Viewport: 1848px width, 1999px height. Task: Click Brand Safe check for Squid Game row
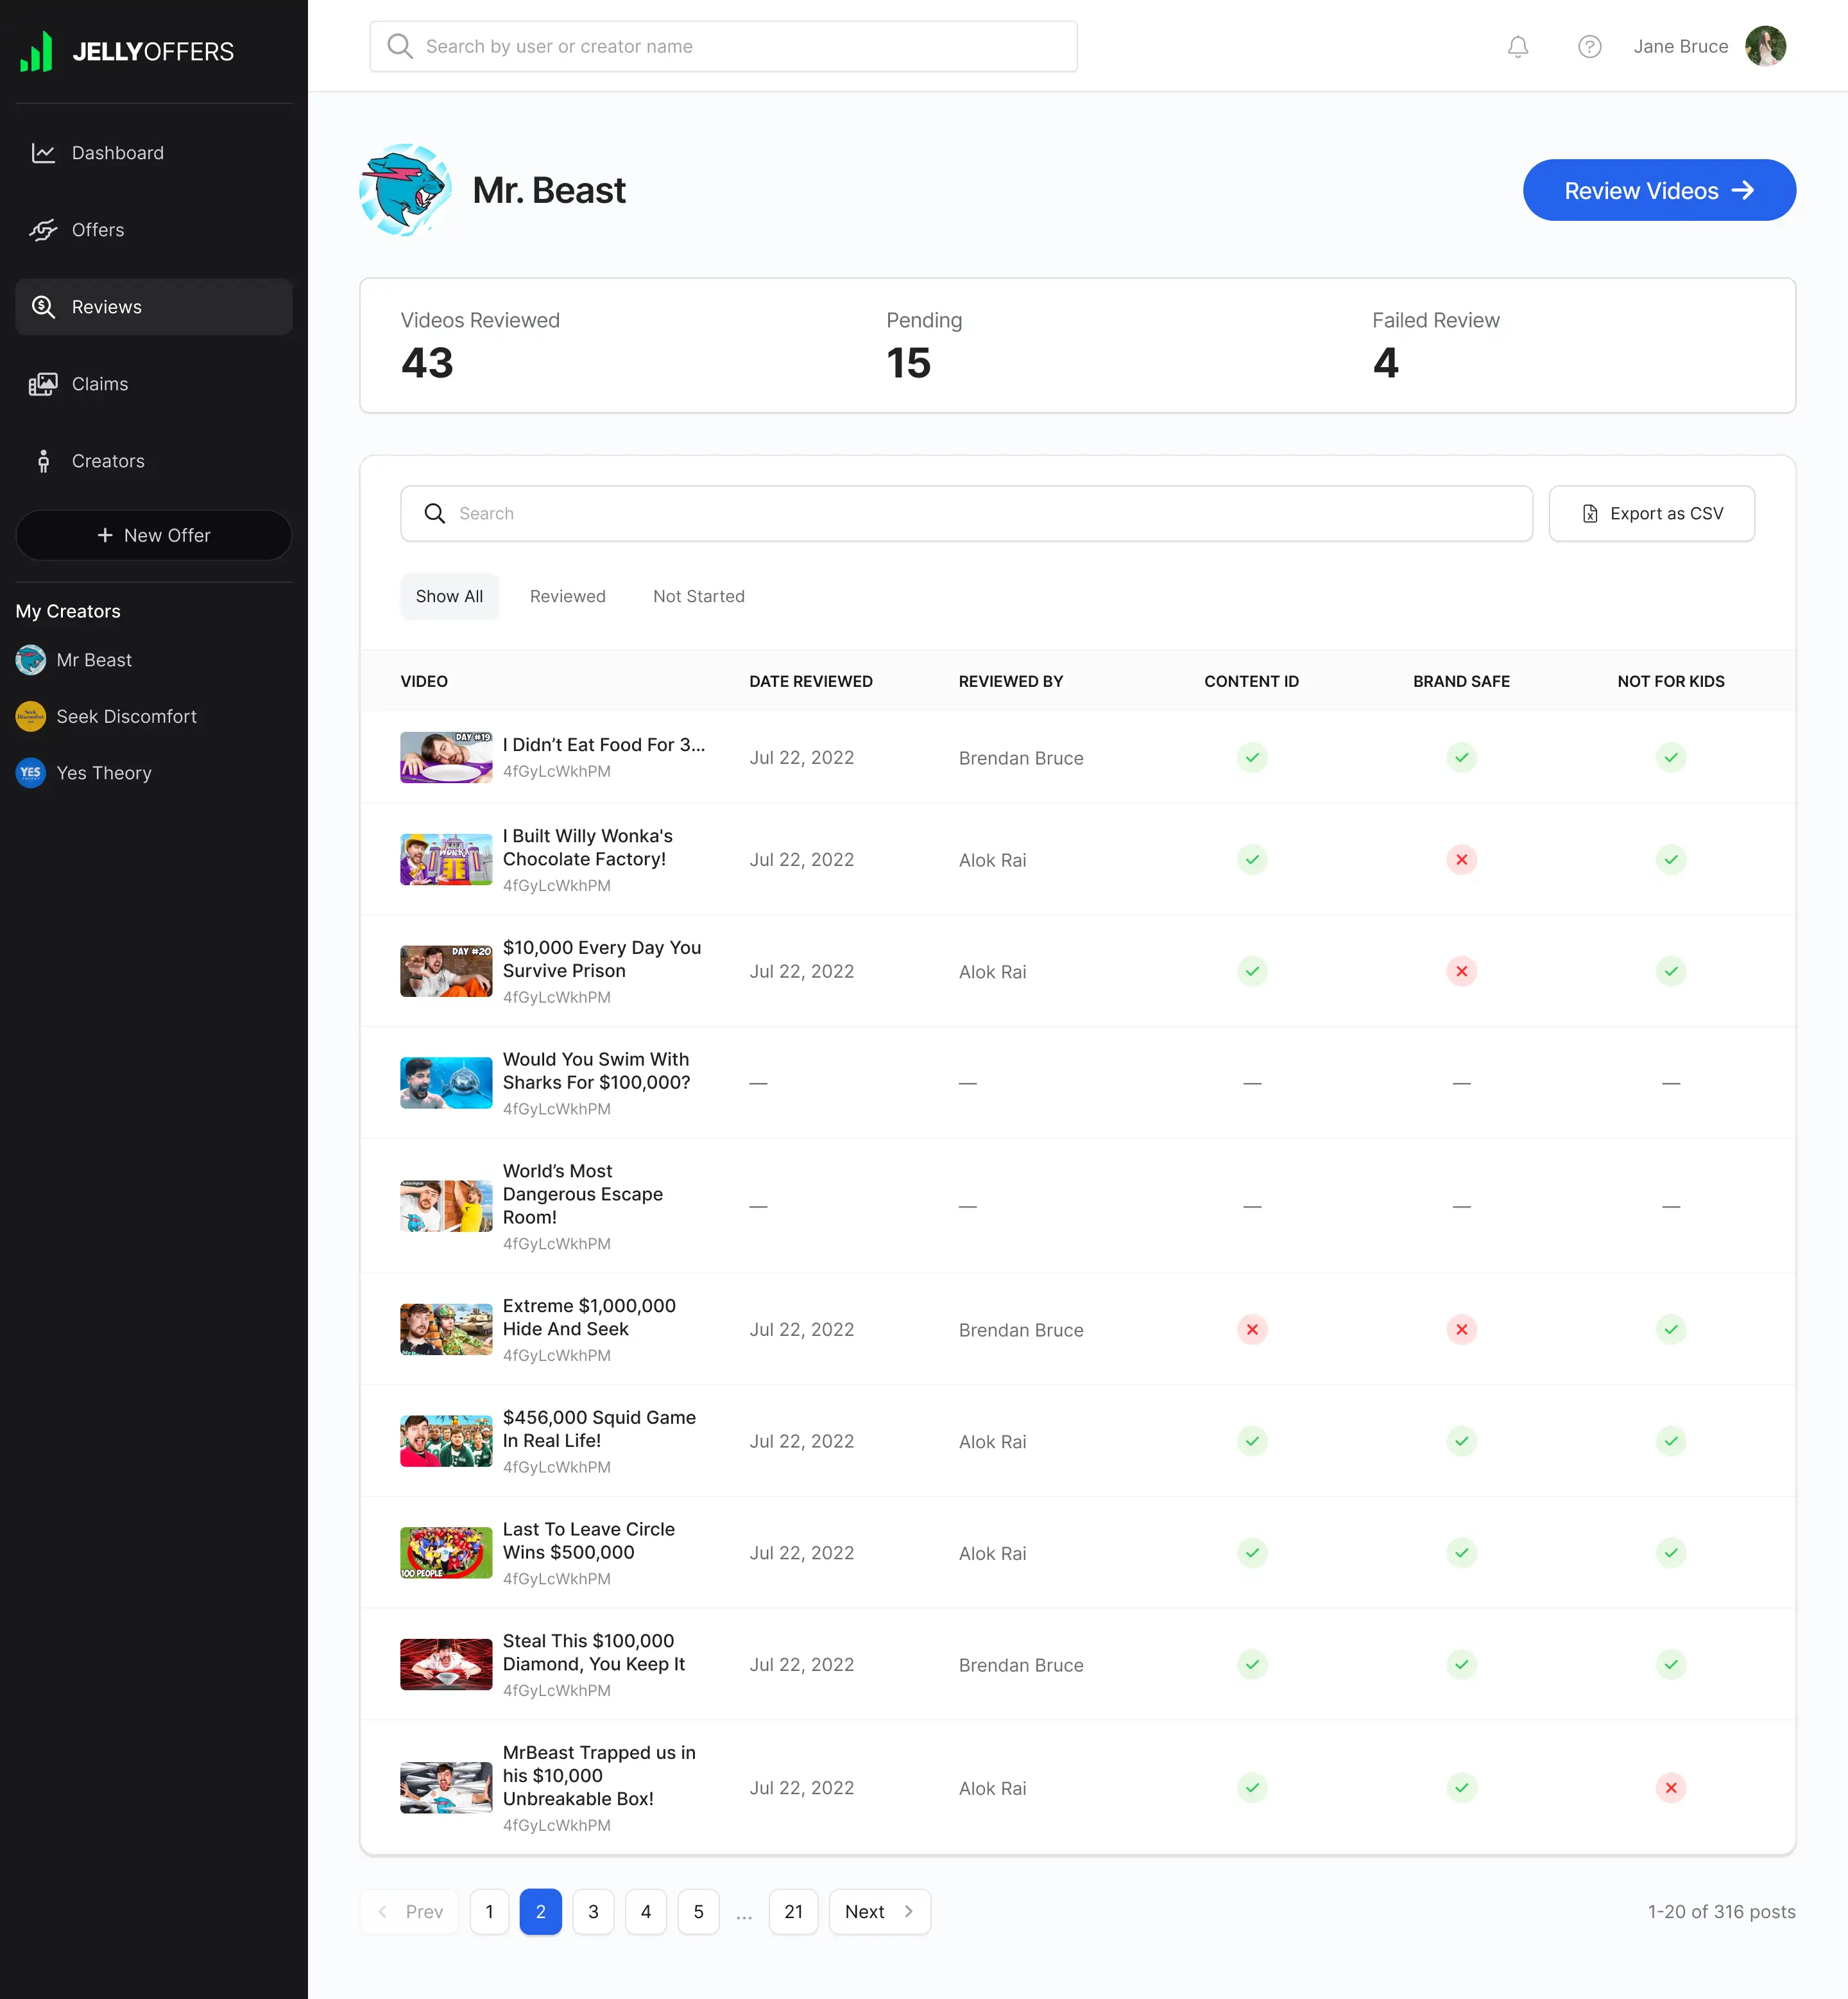(1462, 1441)
